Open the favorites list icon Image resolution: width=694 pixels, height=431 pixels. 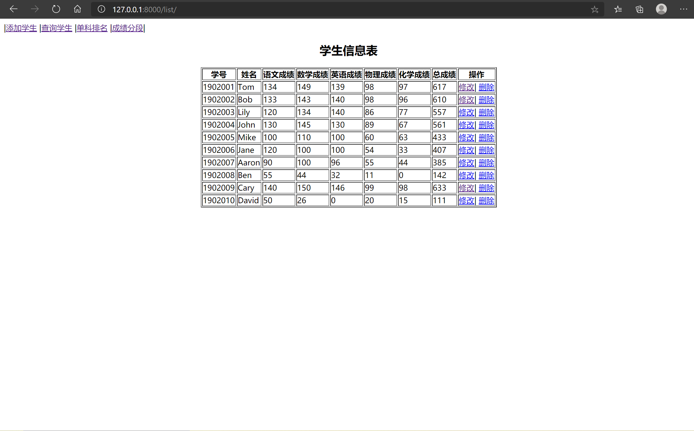(618, 9)
